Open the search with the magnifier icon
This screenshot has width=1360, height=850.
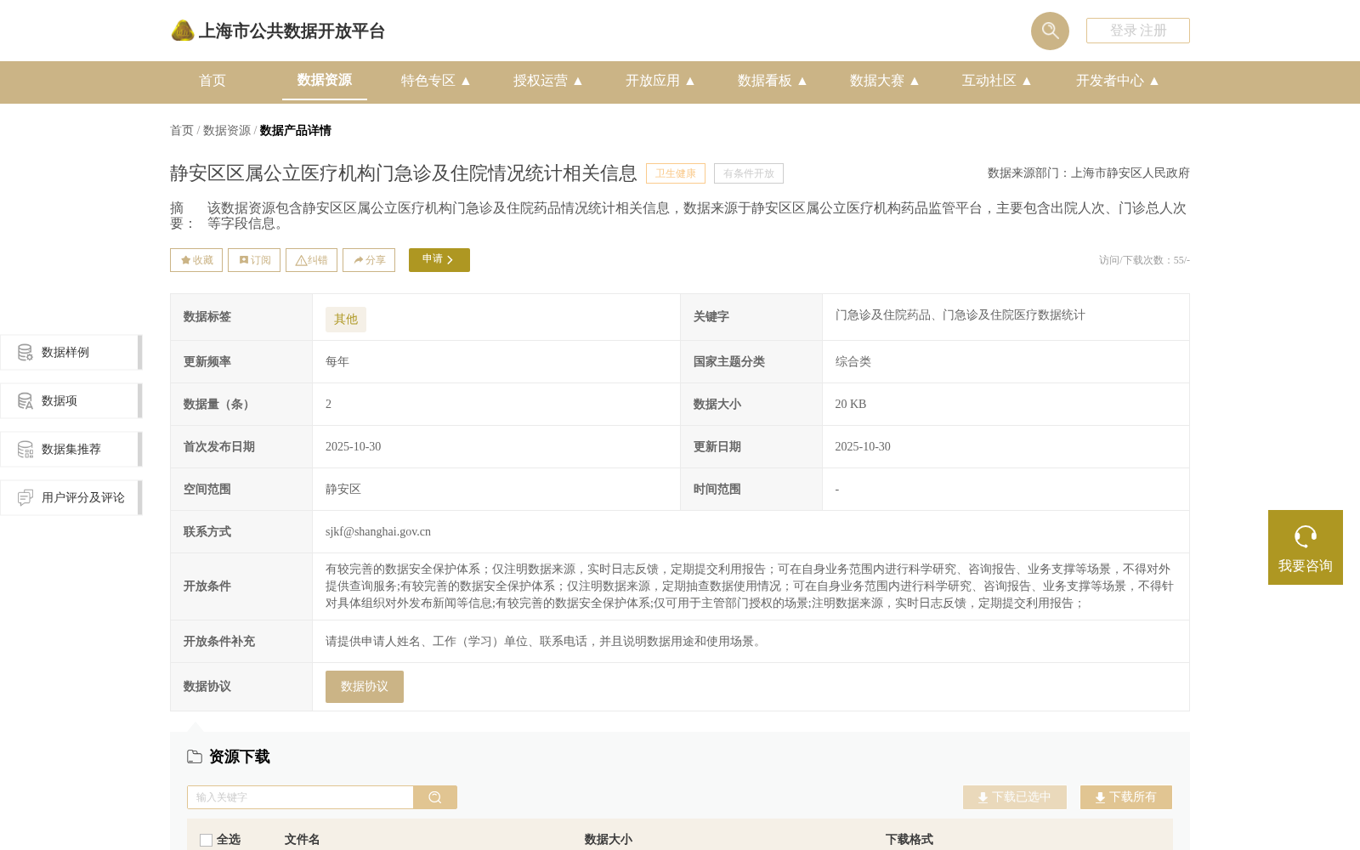coord(1050,31)
